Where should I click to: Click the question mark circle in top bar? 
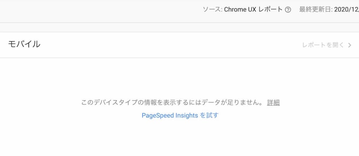(288, 9)
